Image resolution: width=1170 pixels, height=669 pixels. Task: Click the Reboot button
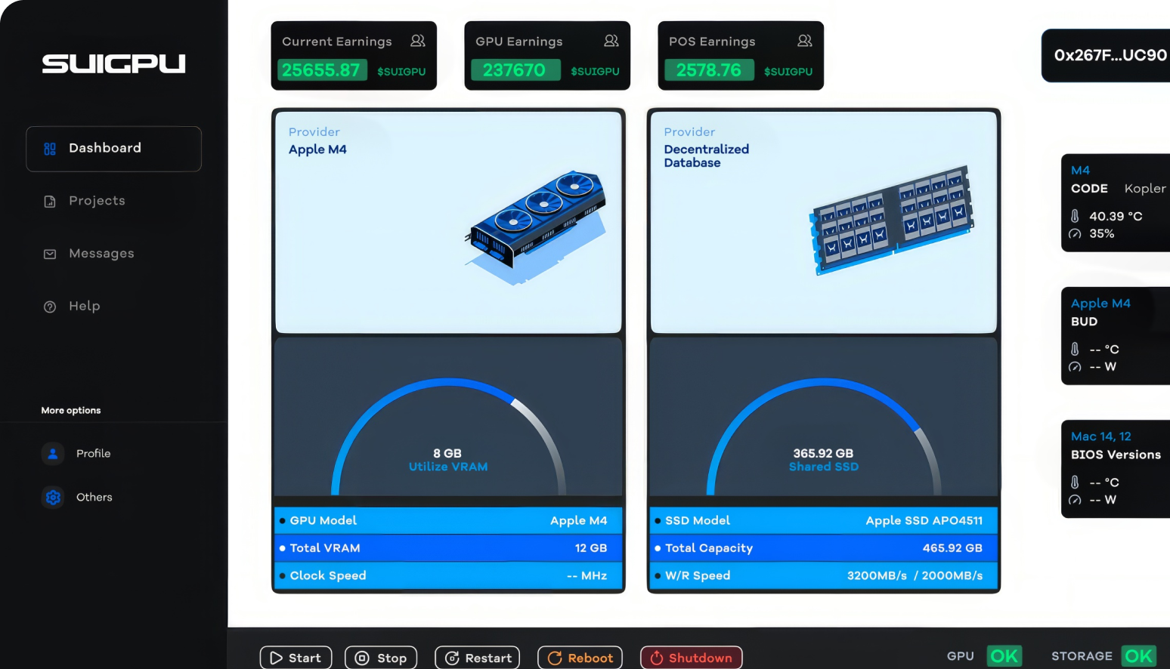[580, 658]
